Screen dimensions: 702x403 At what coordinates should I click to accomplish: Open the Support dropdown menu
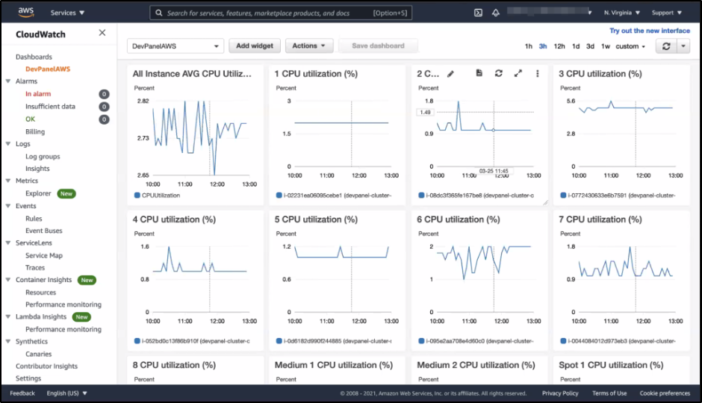coord(667,13)
